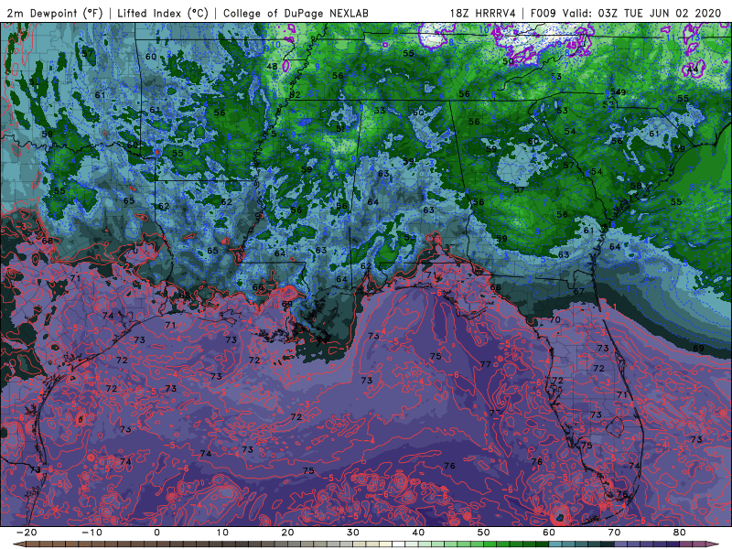The height and width of the screenshot is (549, 732).
Task: Click the dewpoint value 58 on the map
Action: 636,186
